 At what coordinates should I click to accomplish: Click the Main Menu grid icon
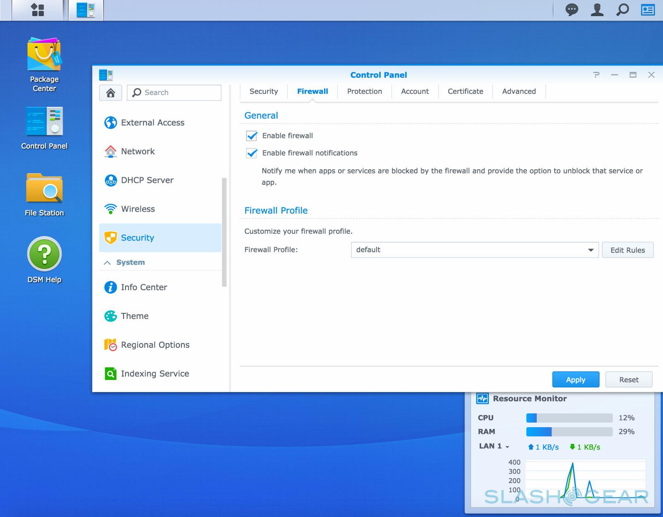point(38,10)
